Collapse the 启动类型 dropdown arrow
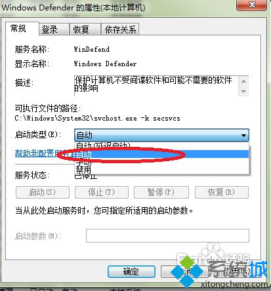Viewport: 271px width, 291px height. click(x=243, y=136)
